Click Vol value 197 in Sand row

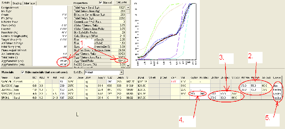click(63, 98)
